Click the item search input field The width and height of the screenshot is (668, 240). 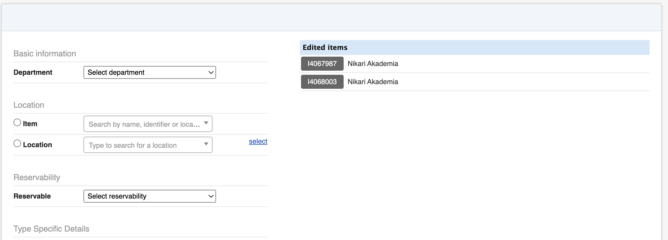[144, 124]
